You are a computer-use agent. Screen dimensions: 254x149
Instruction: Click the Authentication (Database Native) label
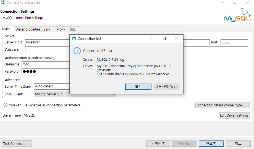(x=30, y=58)
